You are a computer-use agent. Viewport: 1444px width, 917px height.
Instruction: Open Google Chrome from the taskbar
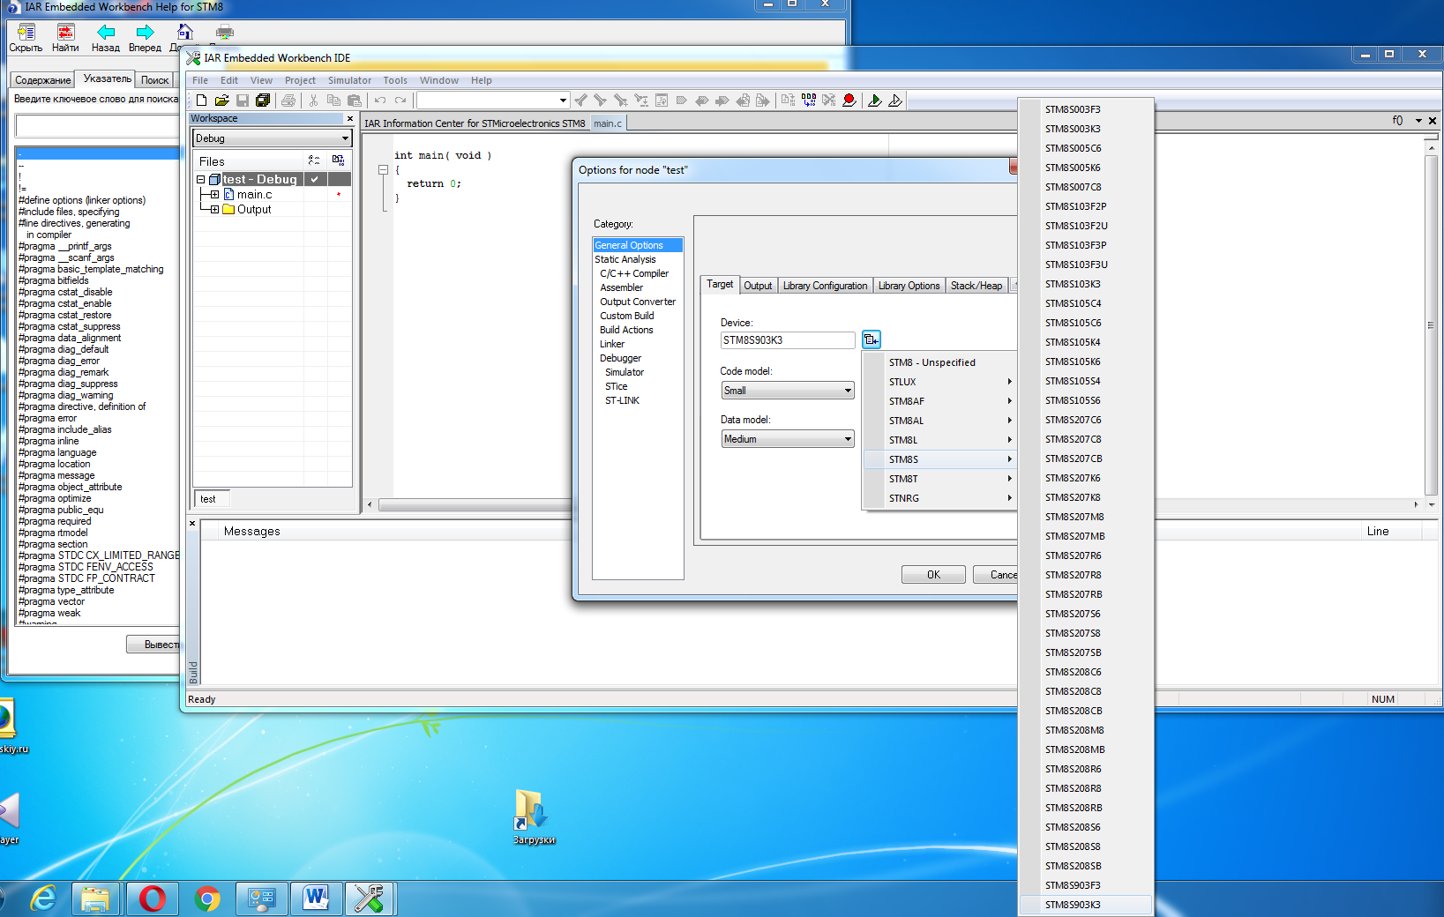tap(207, 898)
